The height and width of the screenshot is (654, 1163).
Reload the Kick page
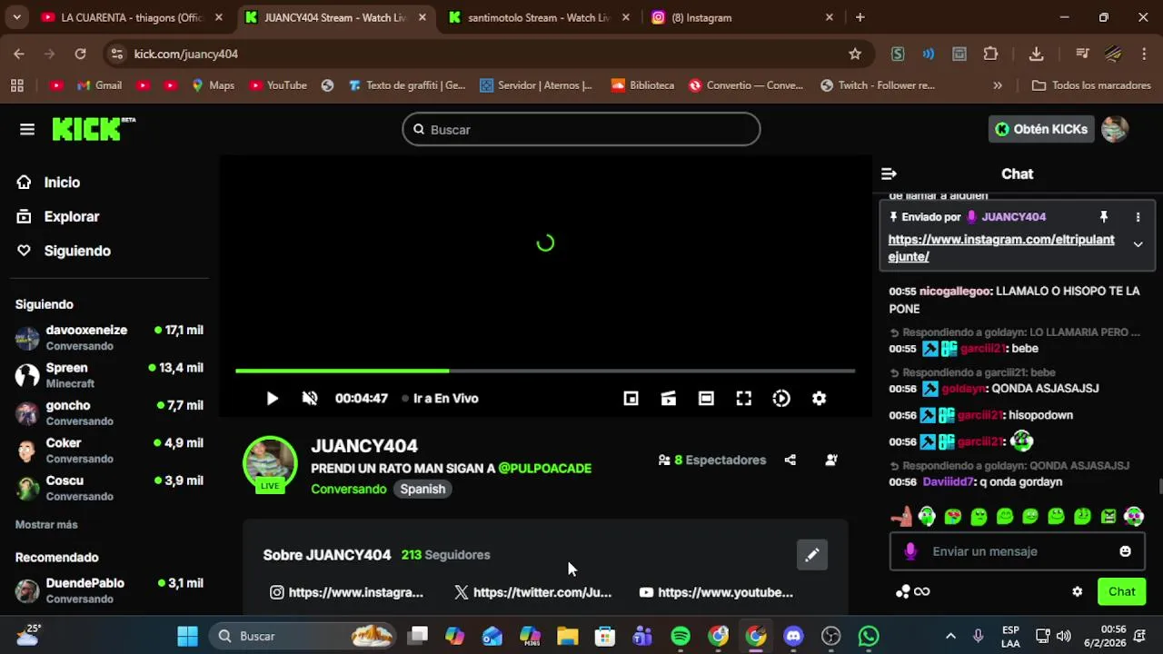[x=80, y=54]
